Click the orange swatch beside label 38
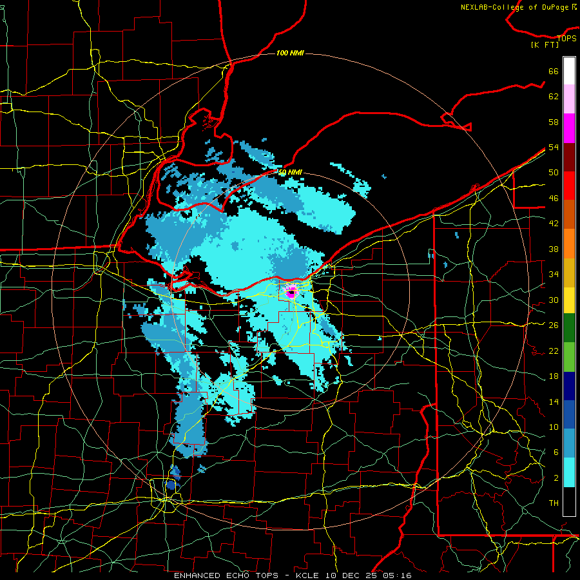The height and width of the screenshot is (580, 580). click(x=569, y=244)
